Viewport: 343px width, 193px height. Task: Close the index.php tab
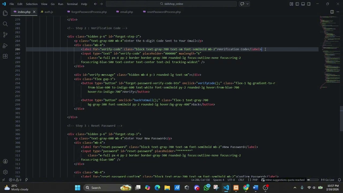point(34,12)
